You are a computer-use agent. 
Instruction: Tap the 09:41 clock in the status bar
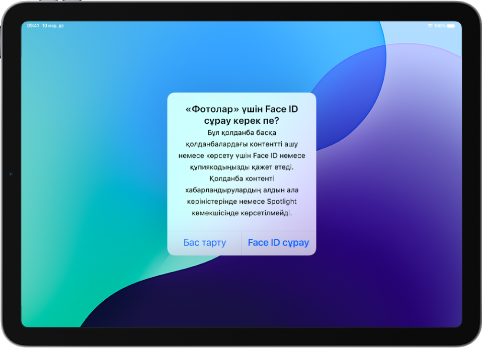pyautogui.click(x=33, y=26)
